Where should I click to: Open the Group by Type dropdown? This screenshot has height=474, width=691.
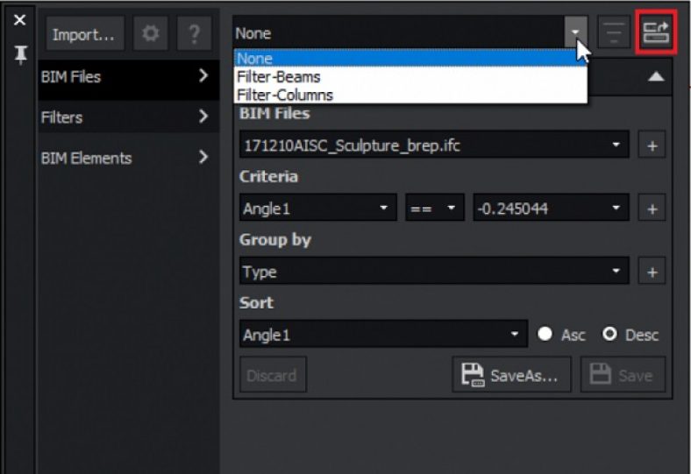[x=434, y=271]
